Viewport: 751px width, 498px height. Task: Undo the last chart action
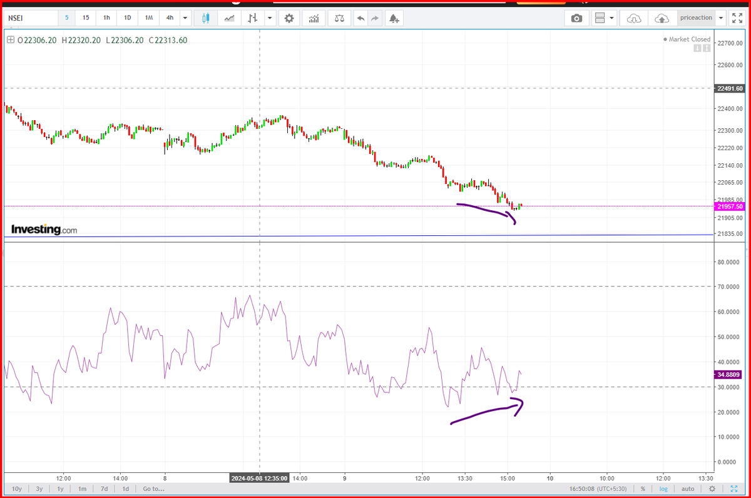coord(361,18)
